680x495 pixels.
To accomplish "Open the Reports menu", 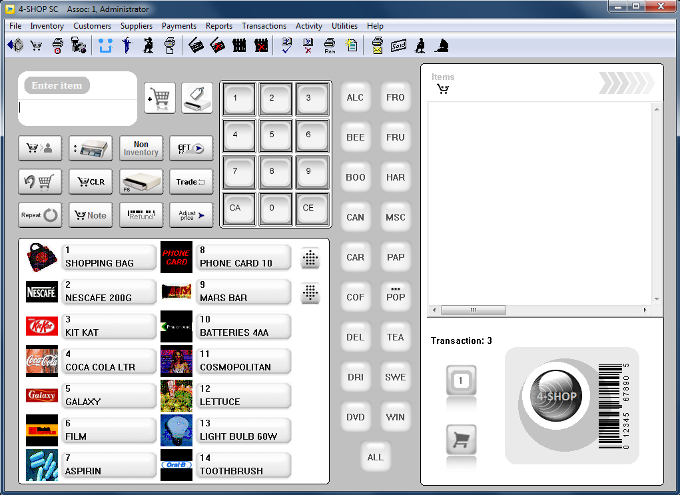I will [219, 26].
